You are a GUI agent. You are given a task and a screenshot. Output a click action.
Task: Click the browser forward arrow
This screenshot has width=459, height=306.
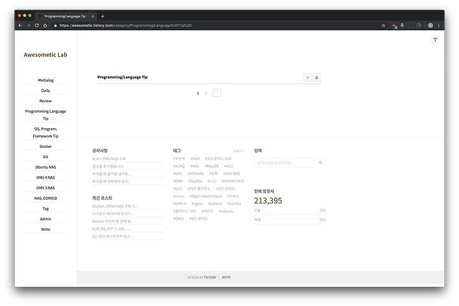coord(29,25)
